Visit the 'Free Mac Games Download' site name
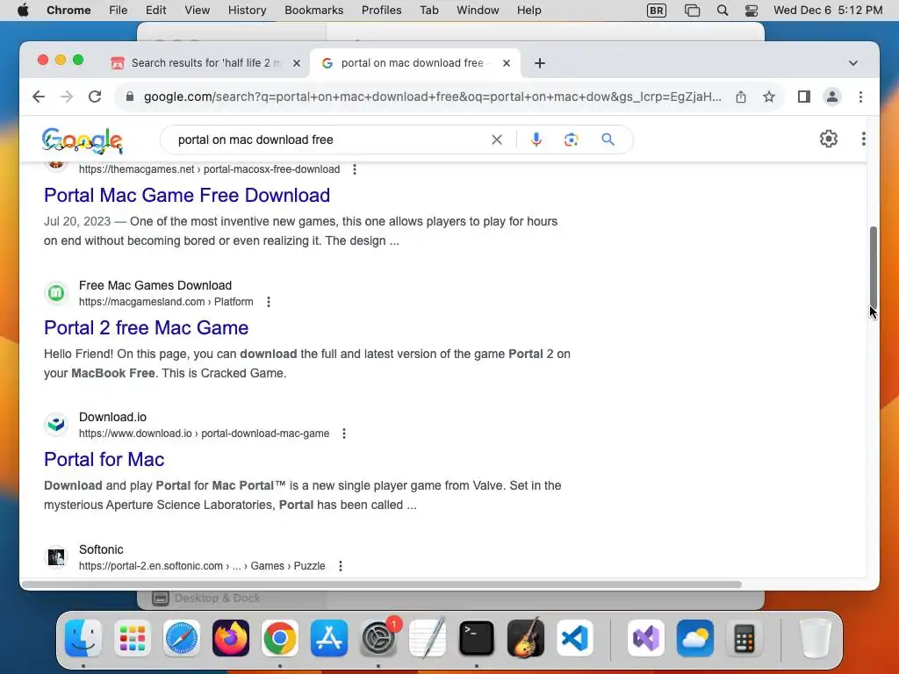 click(155, 285)
